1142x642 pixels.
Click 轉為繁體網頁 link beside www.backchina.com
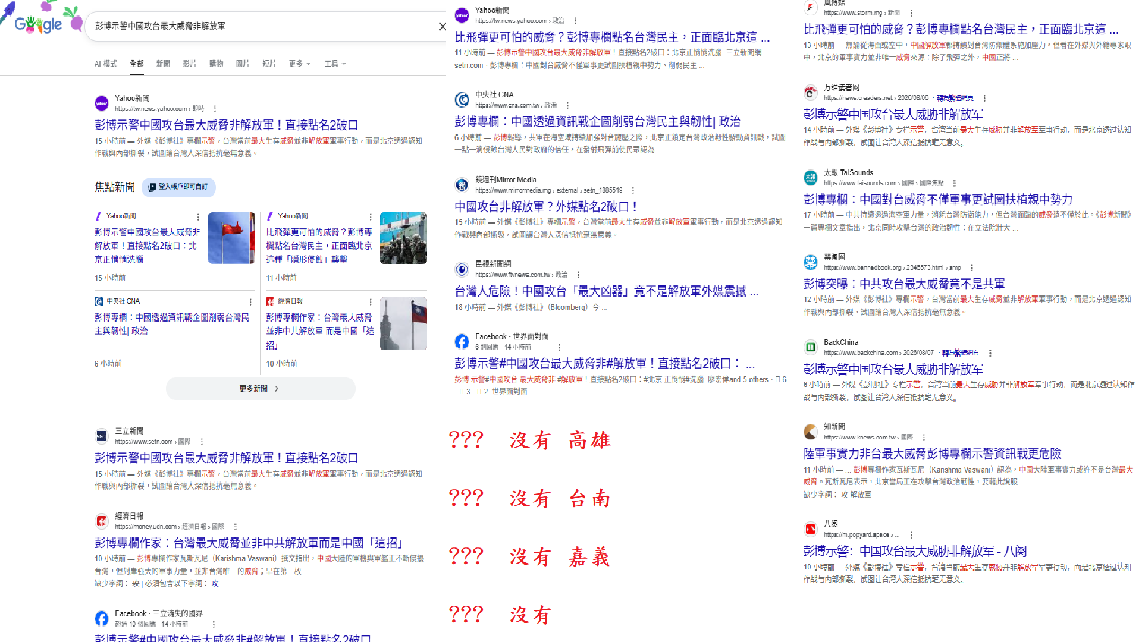click(x=961, y=353)
